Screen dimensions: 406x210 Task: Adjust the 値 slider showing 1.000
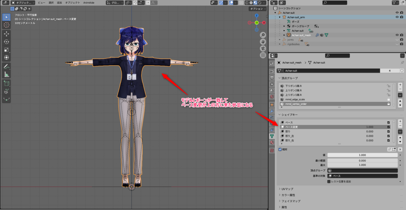pyautogui.click(x=362, y=155)
